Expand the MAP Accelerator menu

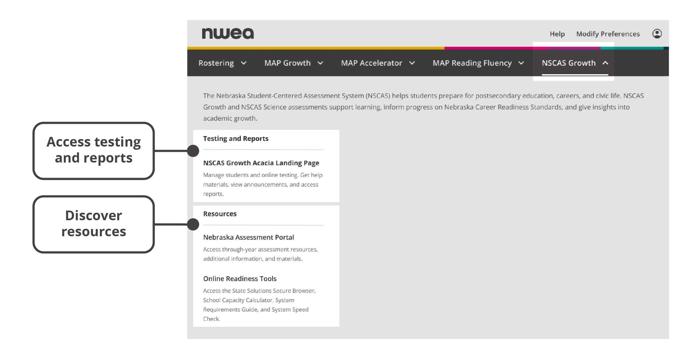pyautogui.click(x=378, y=63)
